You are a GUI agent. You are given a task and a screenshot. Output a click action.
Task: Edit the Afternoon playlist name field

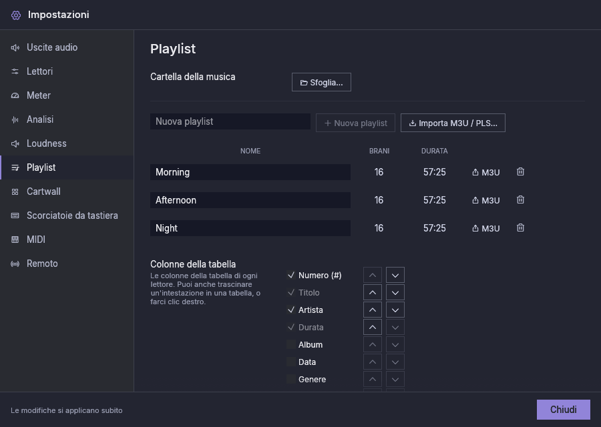tap(250, 200)
